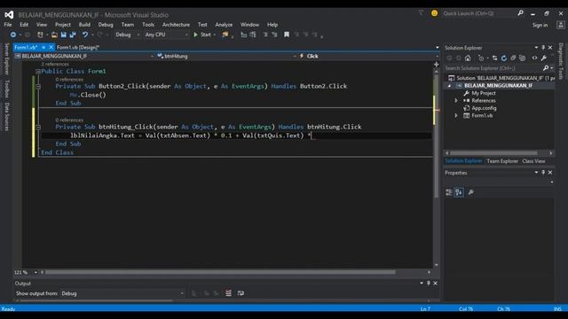Open the Debug configuration dropdown
Viewport: 568px width, 319px height.
[127, 35]
